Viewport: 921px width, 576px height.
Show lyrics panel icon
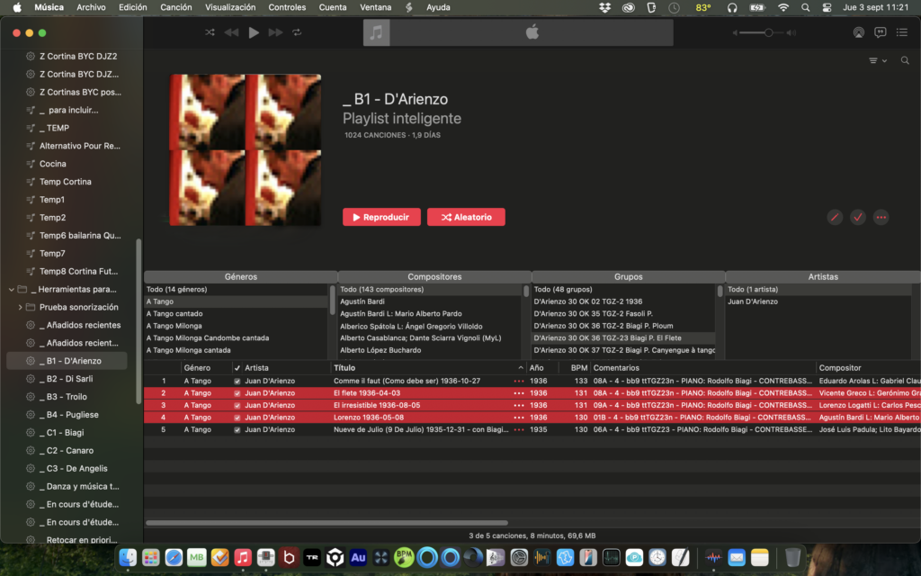coord(880,32)
